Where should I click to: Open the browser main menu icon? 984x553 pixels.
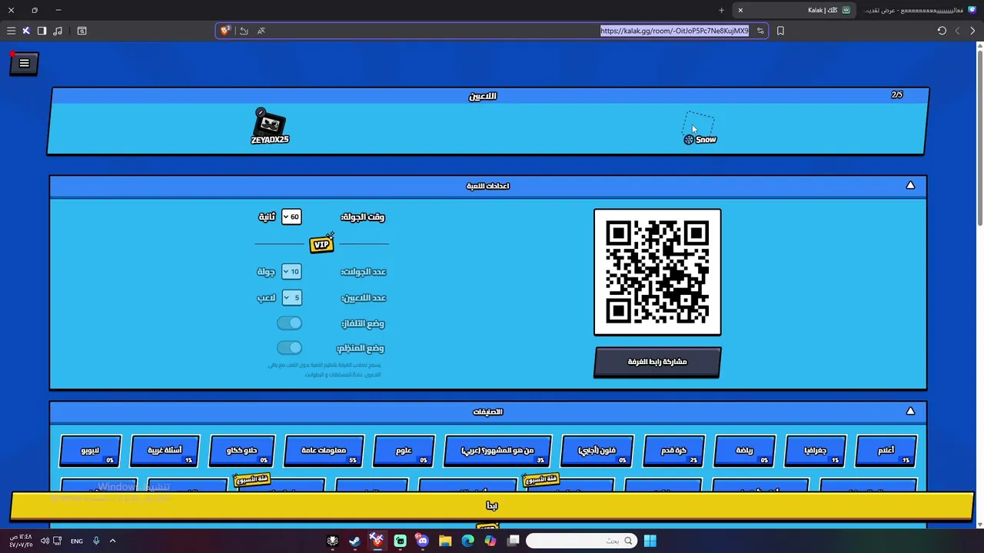coord(11,31)
